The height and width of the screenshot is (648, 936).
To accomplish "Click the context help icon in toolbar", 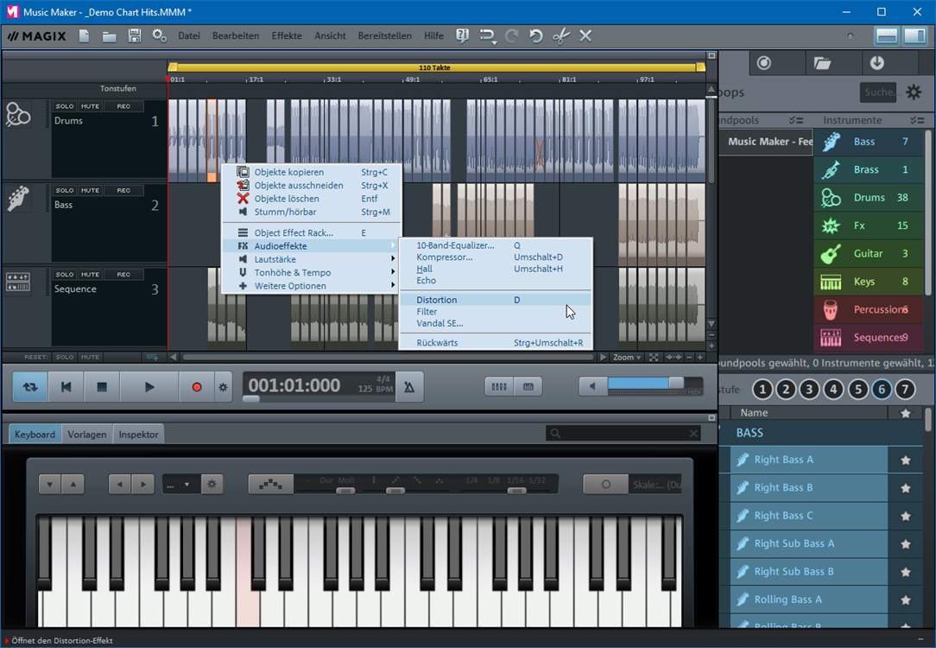I will pos(462,35).
